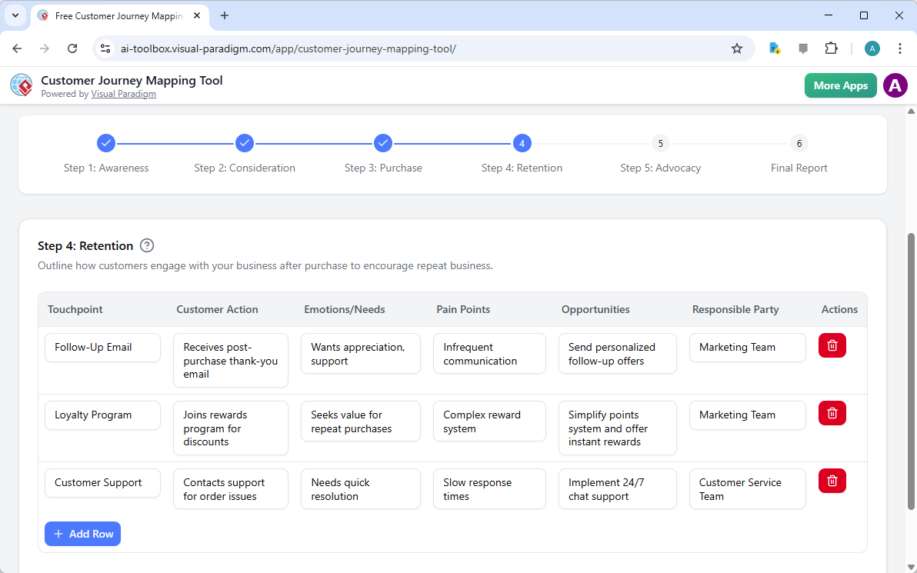The width and height of the screenshot is (917, 573).
Task: Bookmark the page with the star icon
Action: pos(737,48)
